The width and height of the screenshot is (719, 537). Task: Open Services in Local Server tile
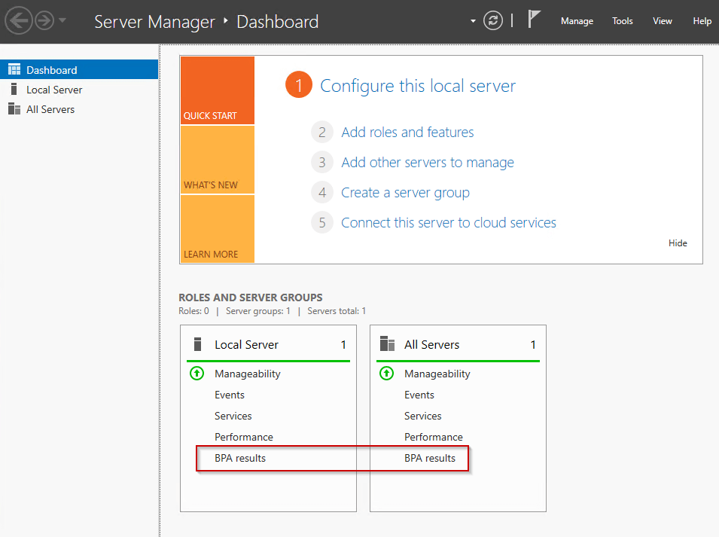click(233, 416)
